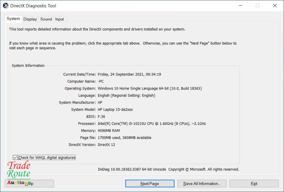284x192 pixels.
Task: Select the Current Date/Time value
Action: coord(129,74)
